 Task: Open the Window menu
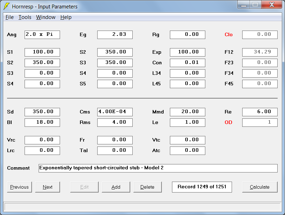[46, 17]
